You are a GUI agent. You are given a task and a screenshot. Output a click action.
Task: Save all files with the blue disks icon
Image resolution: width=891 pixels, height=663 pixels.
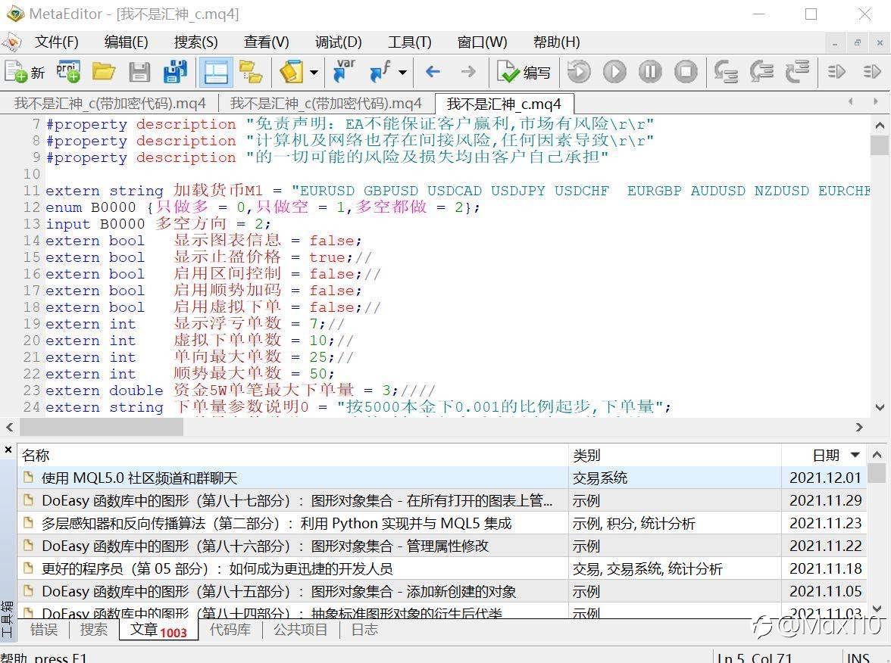click(175, 72)
